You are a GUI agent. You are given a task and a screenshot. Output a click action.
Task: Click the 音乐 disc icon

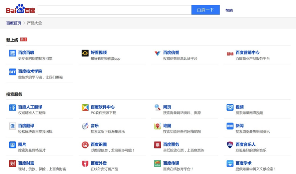(x=85, y=126)
